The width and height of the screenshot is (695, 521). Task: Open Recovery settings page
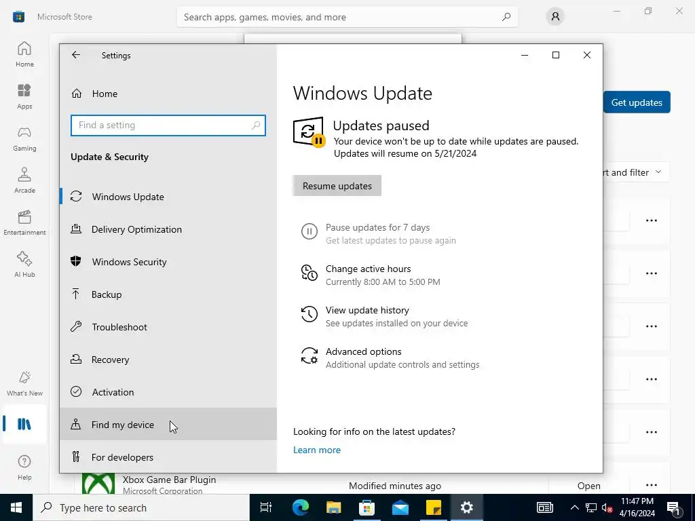[168, 360]
